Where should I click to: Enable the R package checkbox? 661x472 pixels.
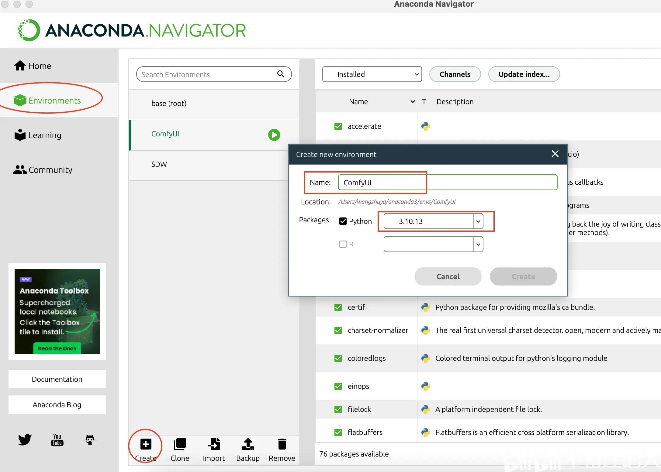(343, 244)
